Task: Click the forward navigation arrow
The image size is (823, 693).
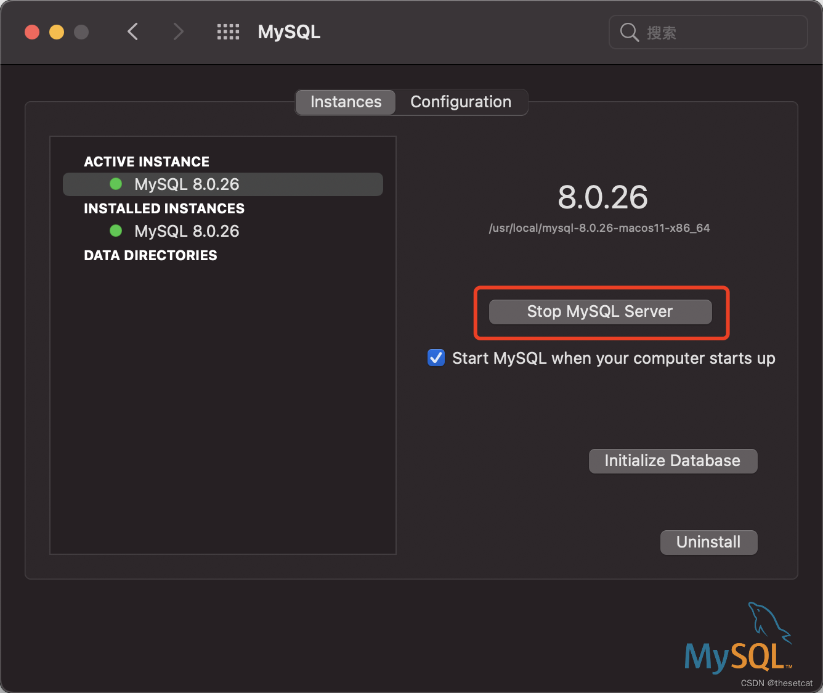Action: pyautogui.click(x=178, y=31)
